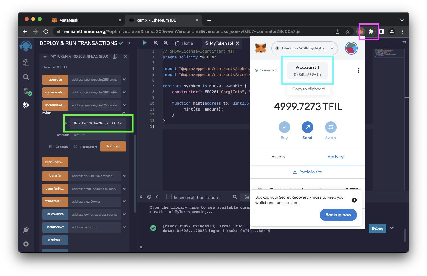Open the Filecoin Wallaby network dropdown
This screenshot has height=276, width=427.
(x=304, y=48)
